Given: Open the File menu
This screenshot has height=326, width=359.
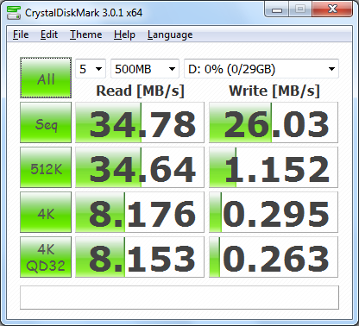Looking at the screenshot, I should click(21, 34).
